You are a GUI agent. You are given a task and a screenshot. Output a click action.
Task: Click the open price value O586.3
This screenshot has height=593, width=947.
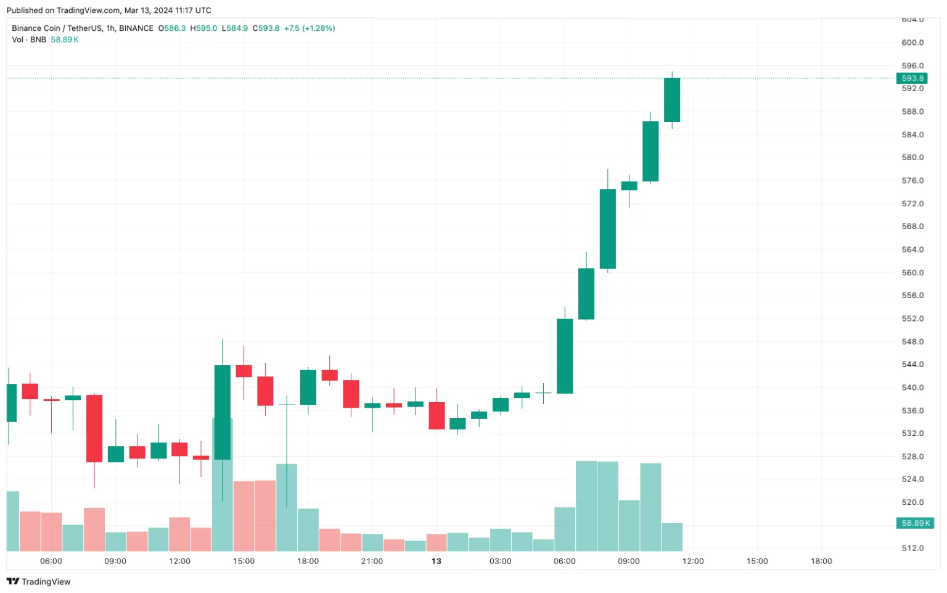coord(172,28)
